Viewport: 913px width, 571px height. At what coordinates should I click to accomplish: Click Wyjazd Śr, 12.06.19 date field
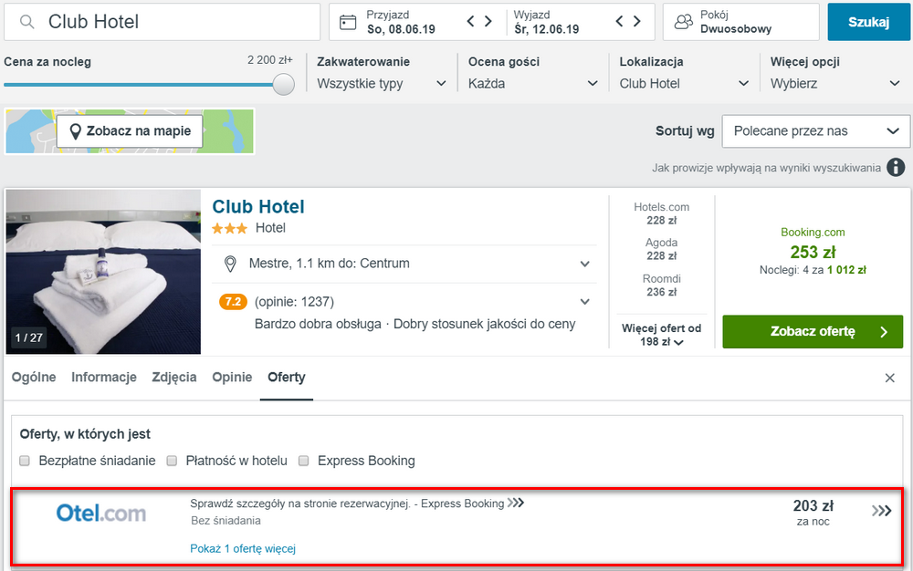tap(546, 22)
